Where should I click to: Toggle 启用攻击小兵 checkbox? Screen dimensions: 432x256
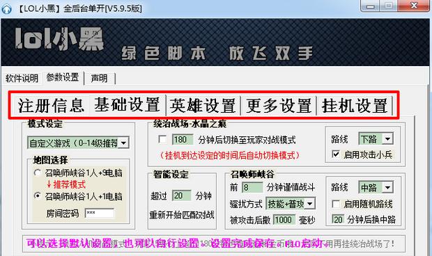(336, 154)
